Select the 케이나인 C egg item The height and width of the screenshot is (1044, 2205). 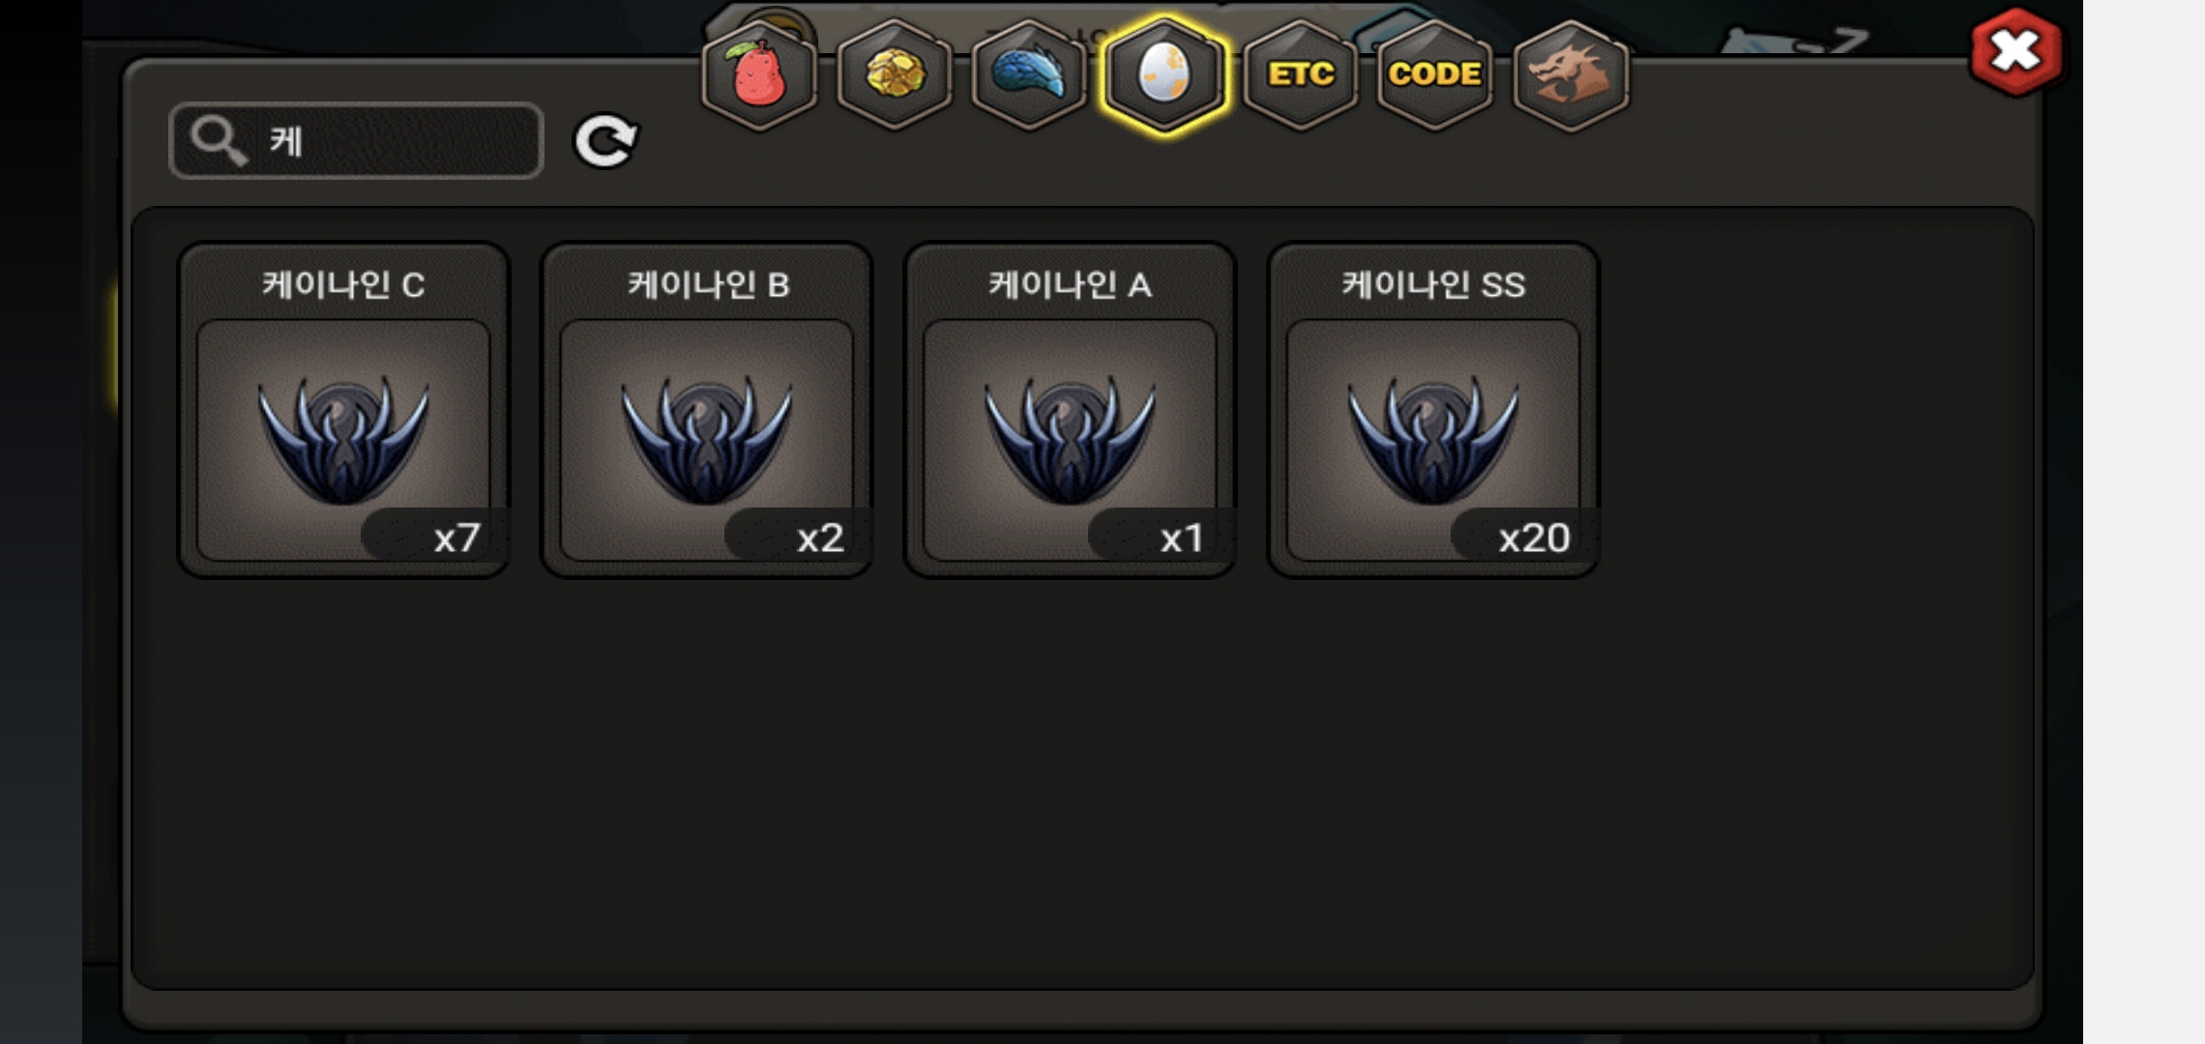click(343, 410)
